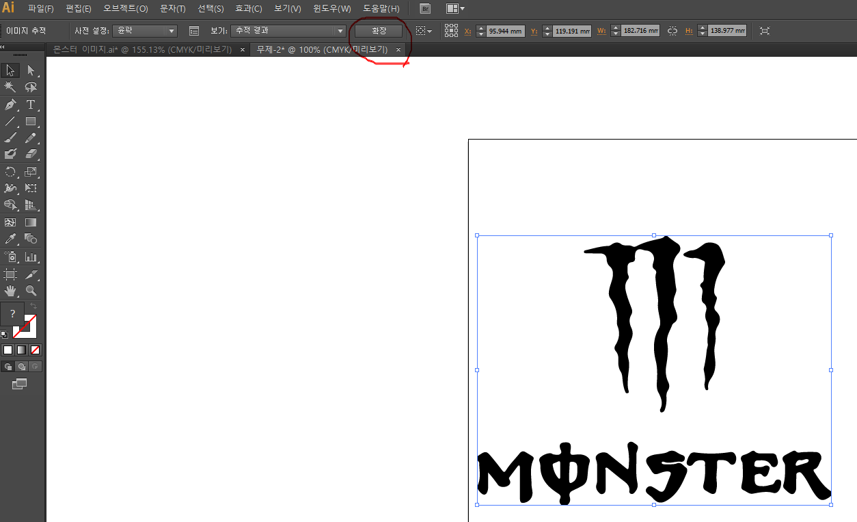Open the transform options dropdown beside 확장
The width and height of the screenshot is (857, 522).
click(x=424, y=31)
